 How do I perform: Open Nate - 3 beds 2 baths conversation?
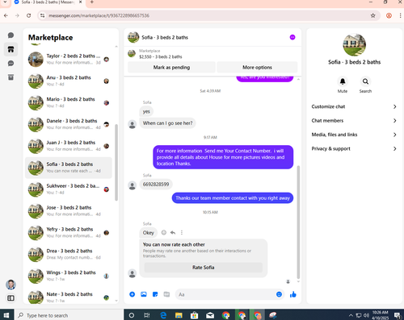[69, 297]
